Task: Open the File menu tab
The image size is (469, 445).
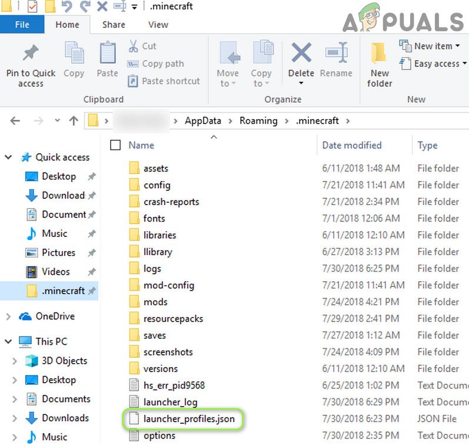Action: click(22, 24)
